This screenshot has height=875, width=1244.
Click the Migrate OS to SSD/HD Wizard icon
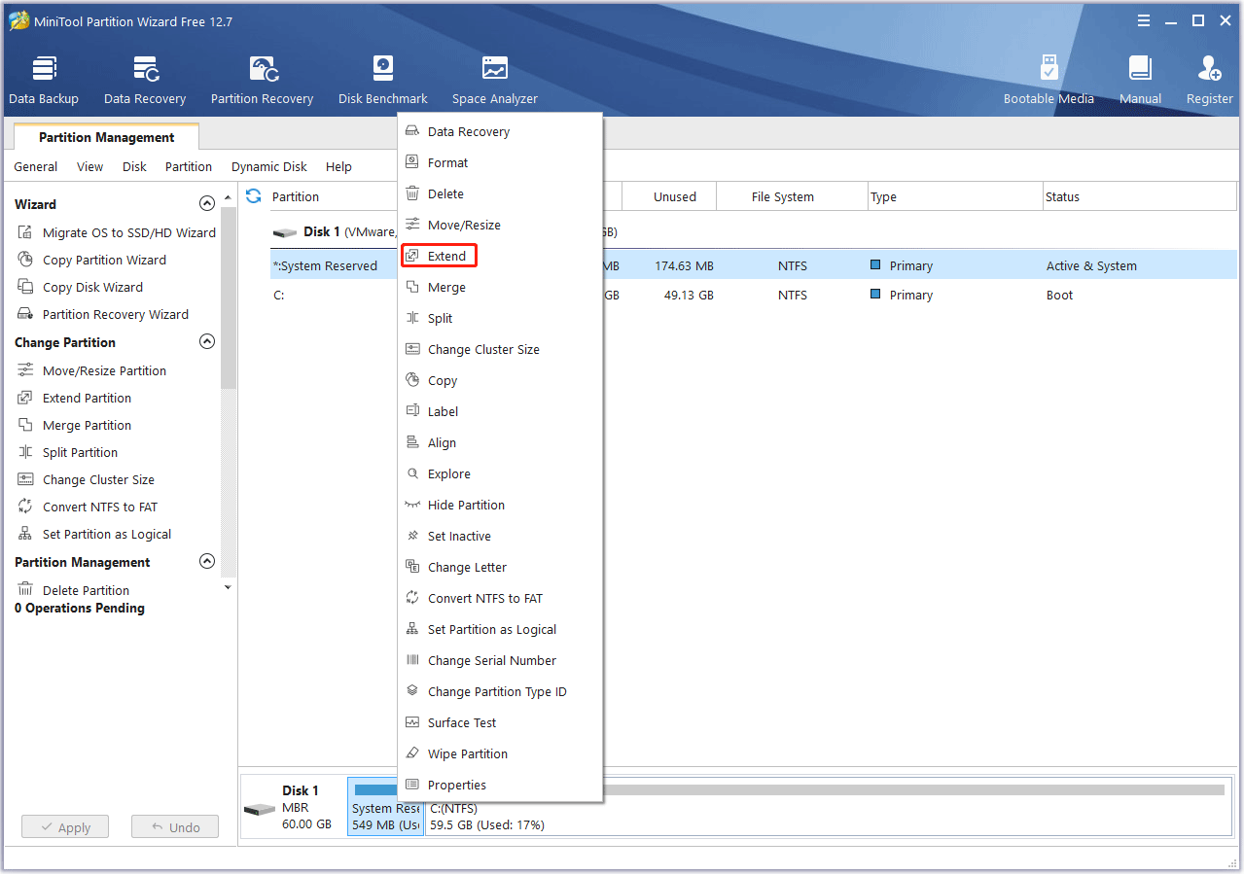coord(25,232)
